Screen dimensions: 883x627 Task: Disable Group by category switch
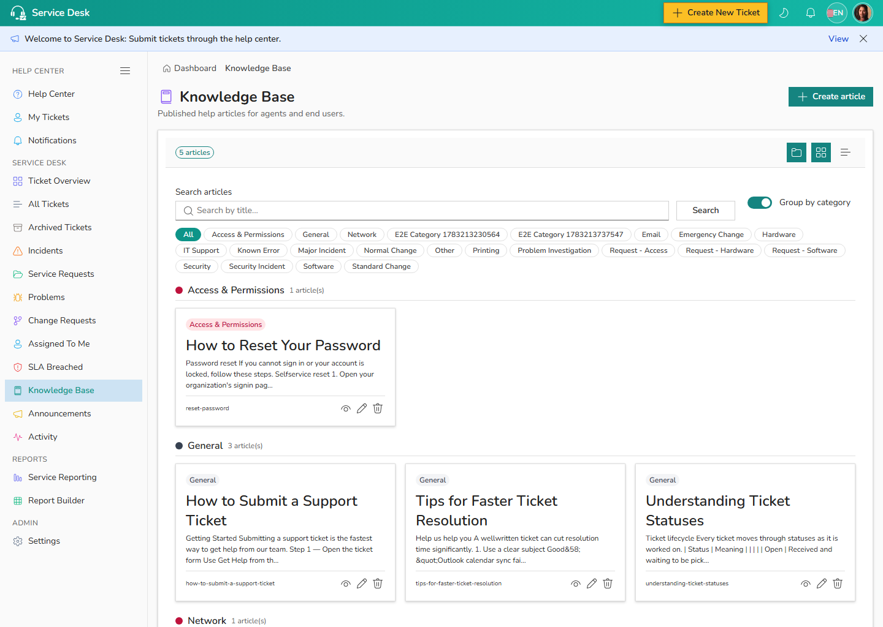(760, 203)
